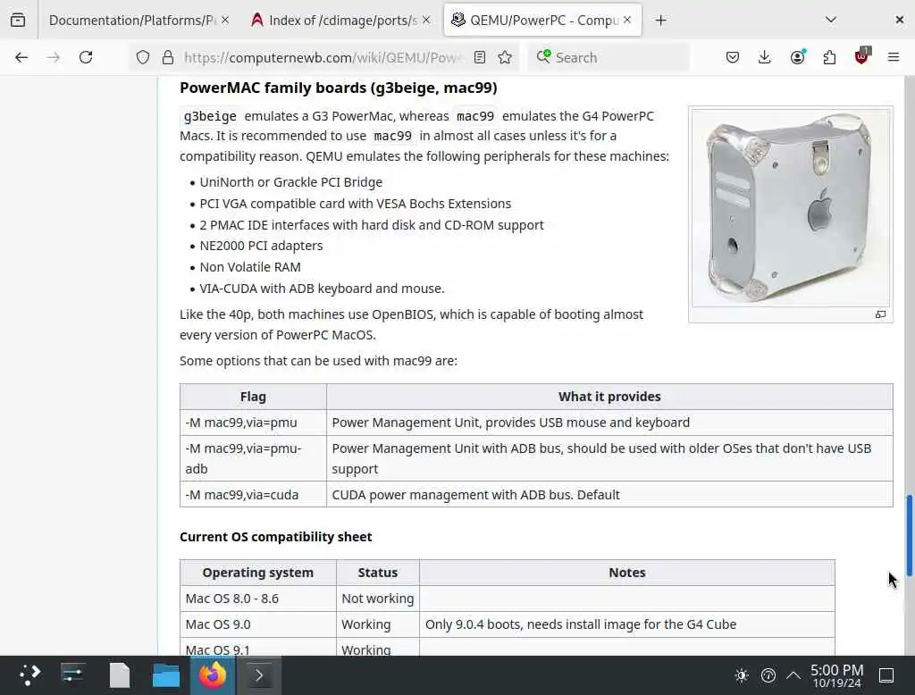Open brightness control tray icon
The width and height of the screenshot is (915, 695).
(x=742, y=675)
